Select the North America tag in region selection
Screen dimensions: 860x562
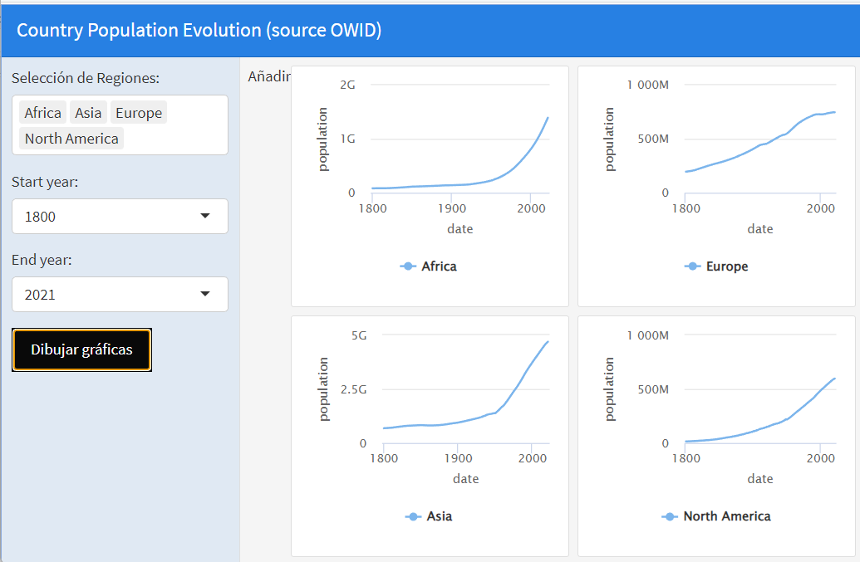click(71, 139)
